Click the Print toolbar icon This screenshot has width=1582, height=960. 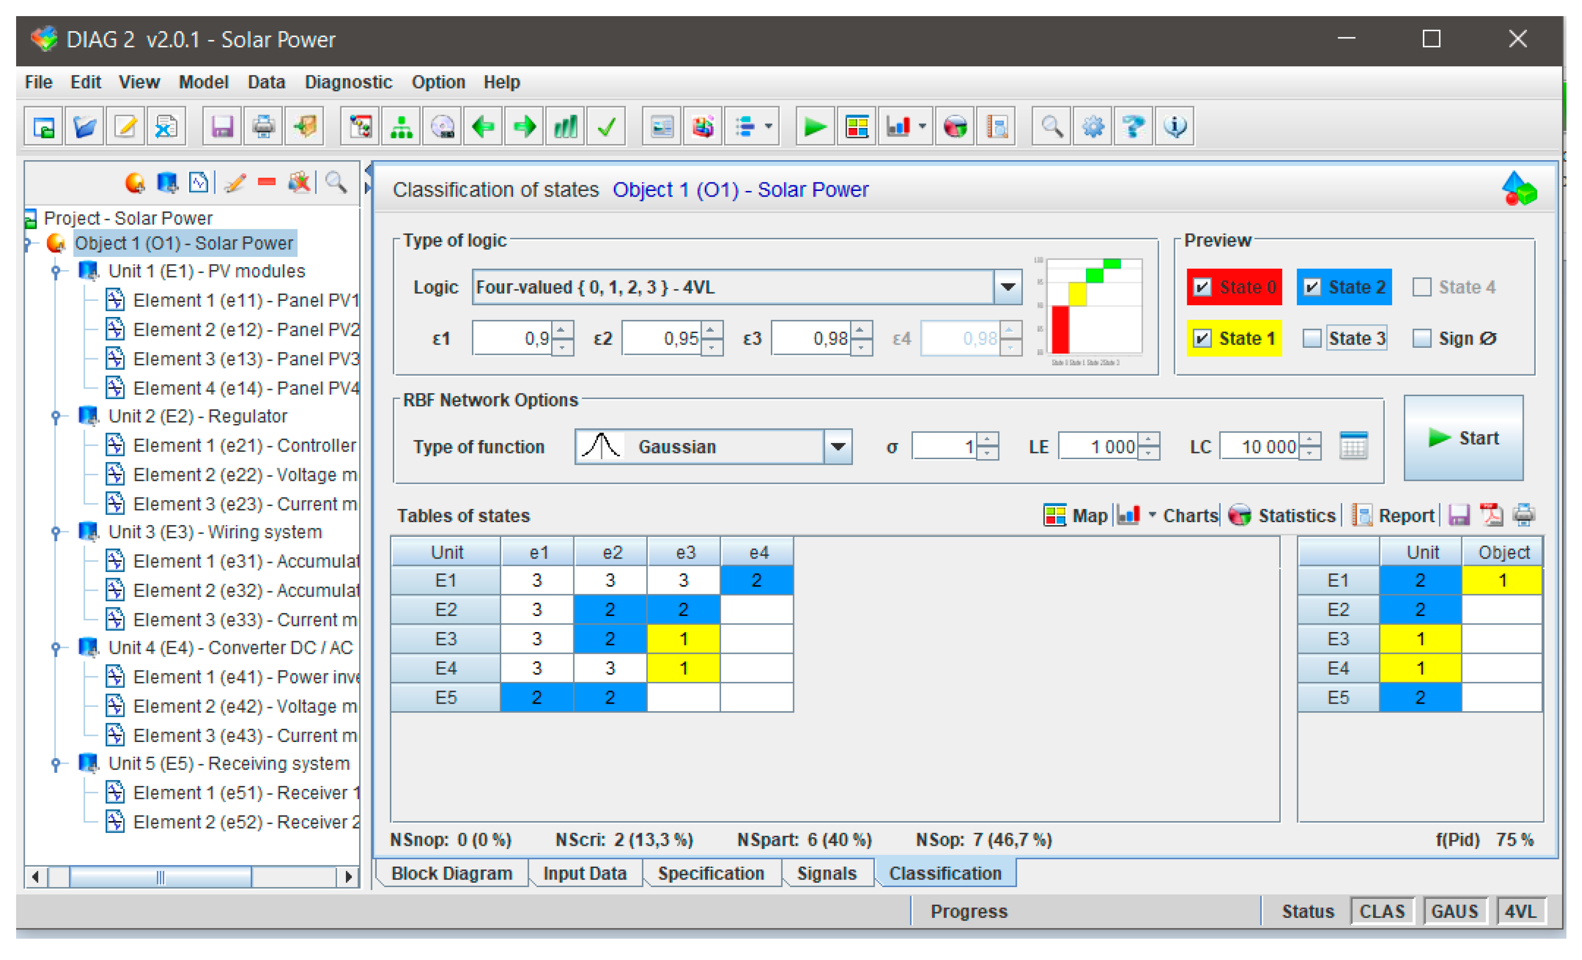(x=263, y=126)
